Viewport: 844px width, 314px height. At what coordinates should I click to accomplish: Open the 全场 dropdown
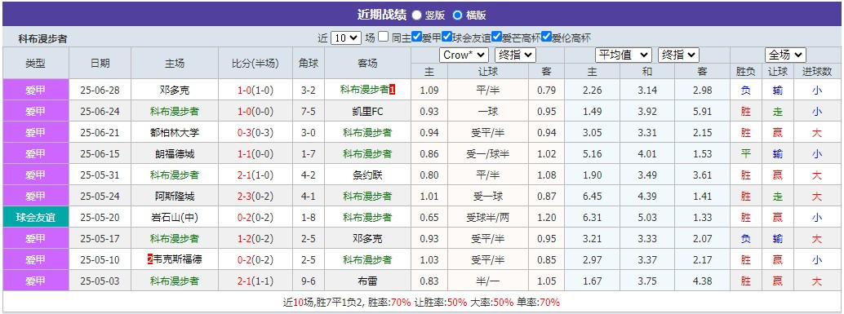click(x=785, y=55)
